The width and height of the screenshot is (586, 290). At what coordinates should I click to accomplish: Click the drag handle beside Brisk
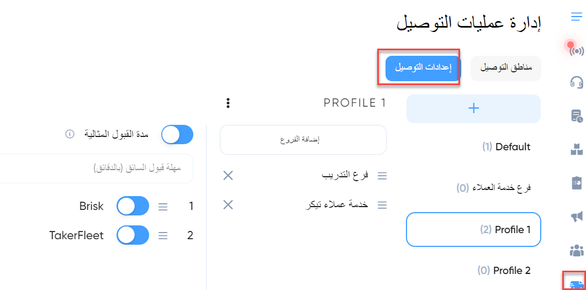pos(162,207)
